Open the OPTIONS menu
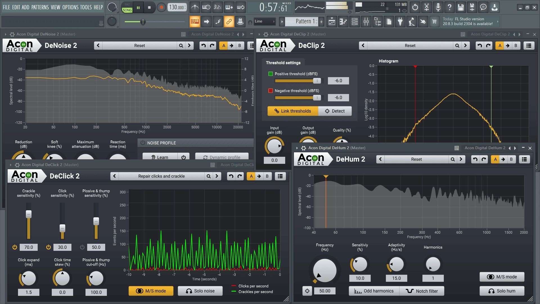The width and height of the screenshot is (540, 304). pos(71,7)
